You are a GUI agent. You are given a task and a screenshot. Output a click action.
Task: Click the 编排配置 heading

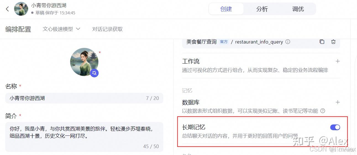coord(18,29)
